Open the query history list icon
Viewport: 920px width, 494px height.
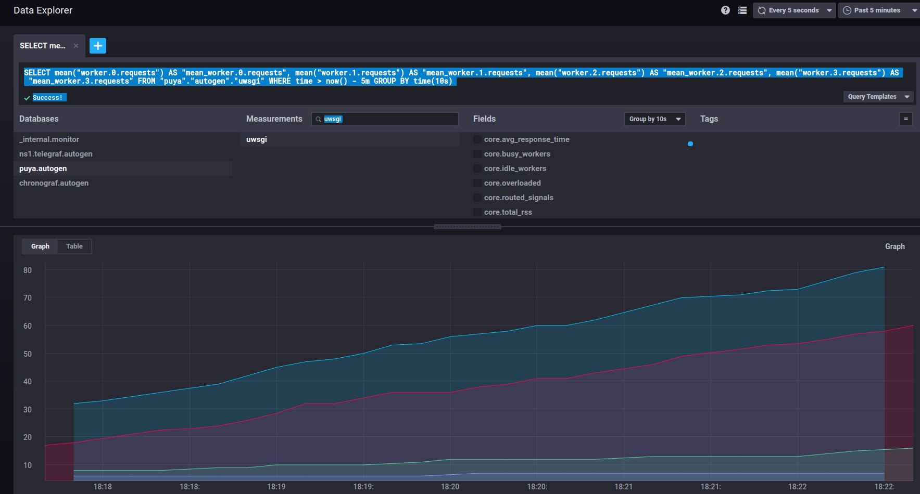(x=742, y=10)
